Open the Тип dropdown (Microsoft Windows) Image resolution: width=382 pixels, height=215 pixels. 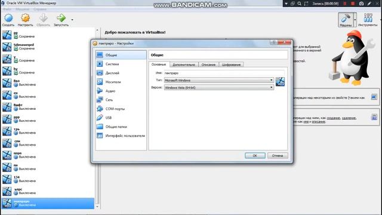coord(219,80)
